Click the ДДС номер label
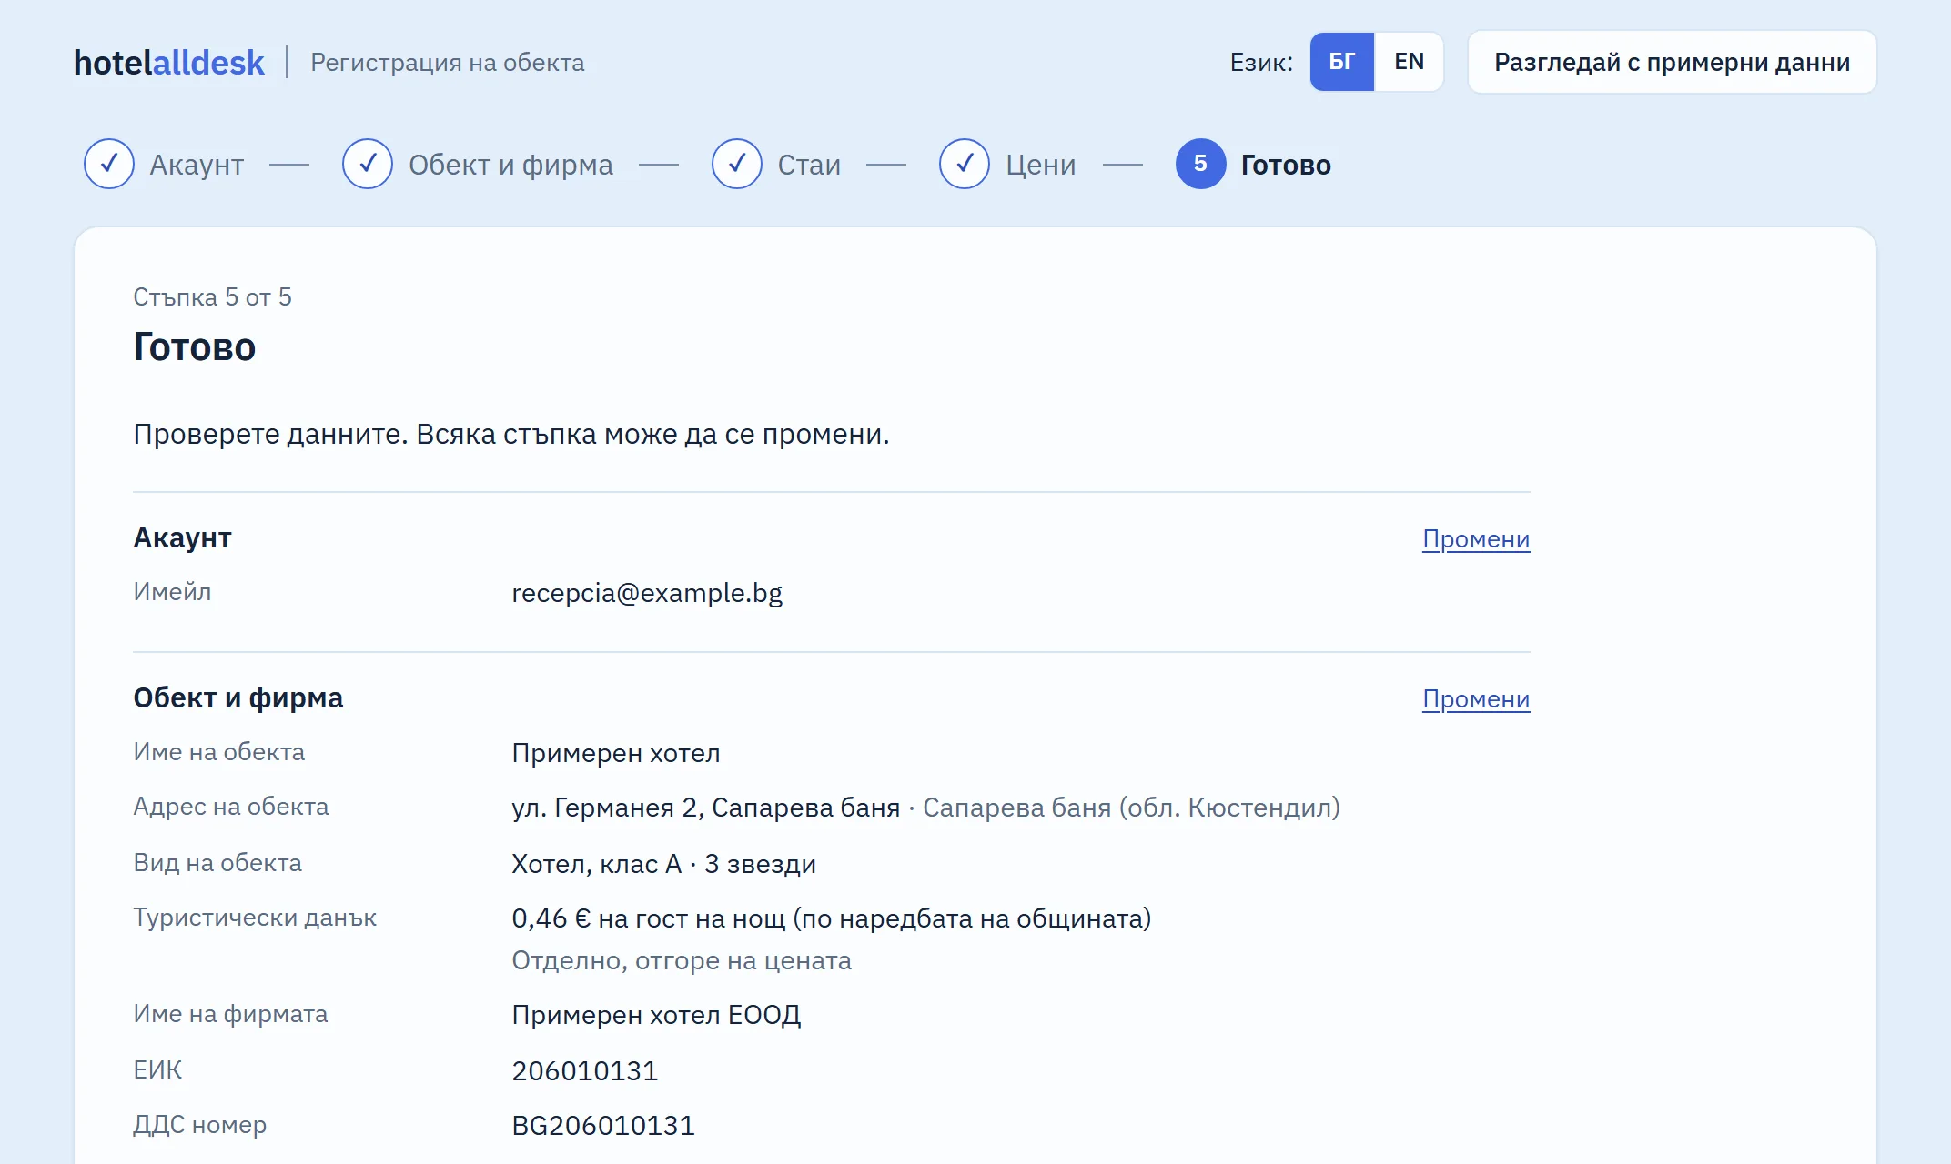Viewport: 1951px width, 1164px height. pyautogui.click(x=200, y=1125)
